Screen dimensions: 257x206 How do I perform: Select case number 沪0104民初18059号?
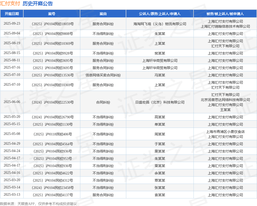click(x=53, y=24)
